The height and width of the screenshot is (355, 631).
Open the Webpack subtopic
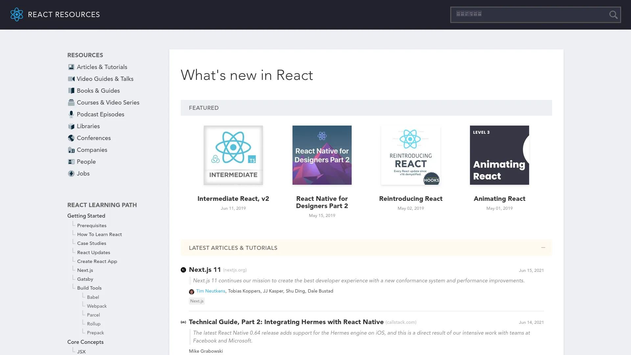97,306
